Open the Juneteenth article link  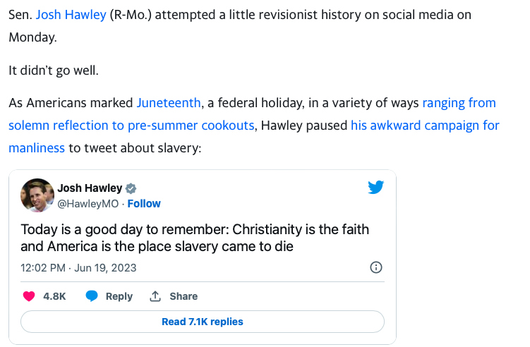[169, 103]
